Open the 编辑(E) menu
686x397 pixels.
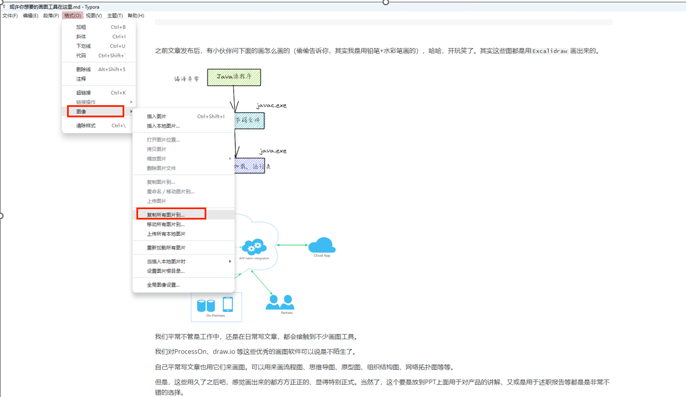click(x=31, y=16)
